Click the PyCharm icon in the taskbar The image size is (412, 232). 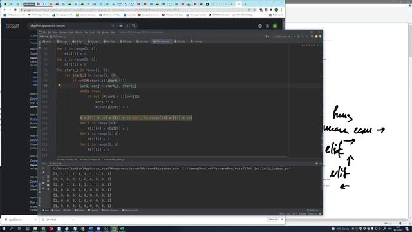[x=114, y=229]
